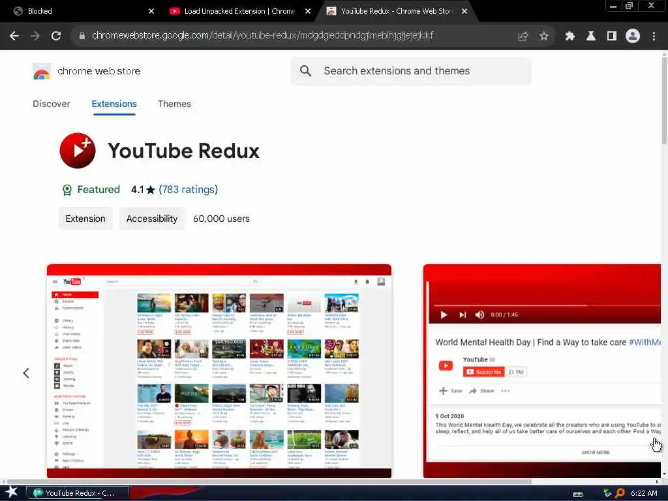The image size is (668, 501).
Task: Open the Chrome Labs flask icon
Action: [591, 37]
